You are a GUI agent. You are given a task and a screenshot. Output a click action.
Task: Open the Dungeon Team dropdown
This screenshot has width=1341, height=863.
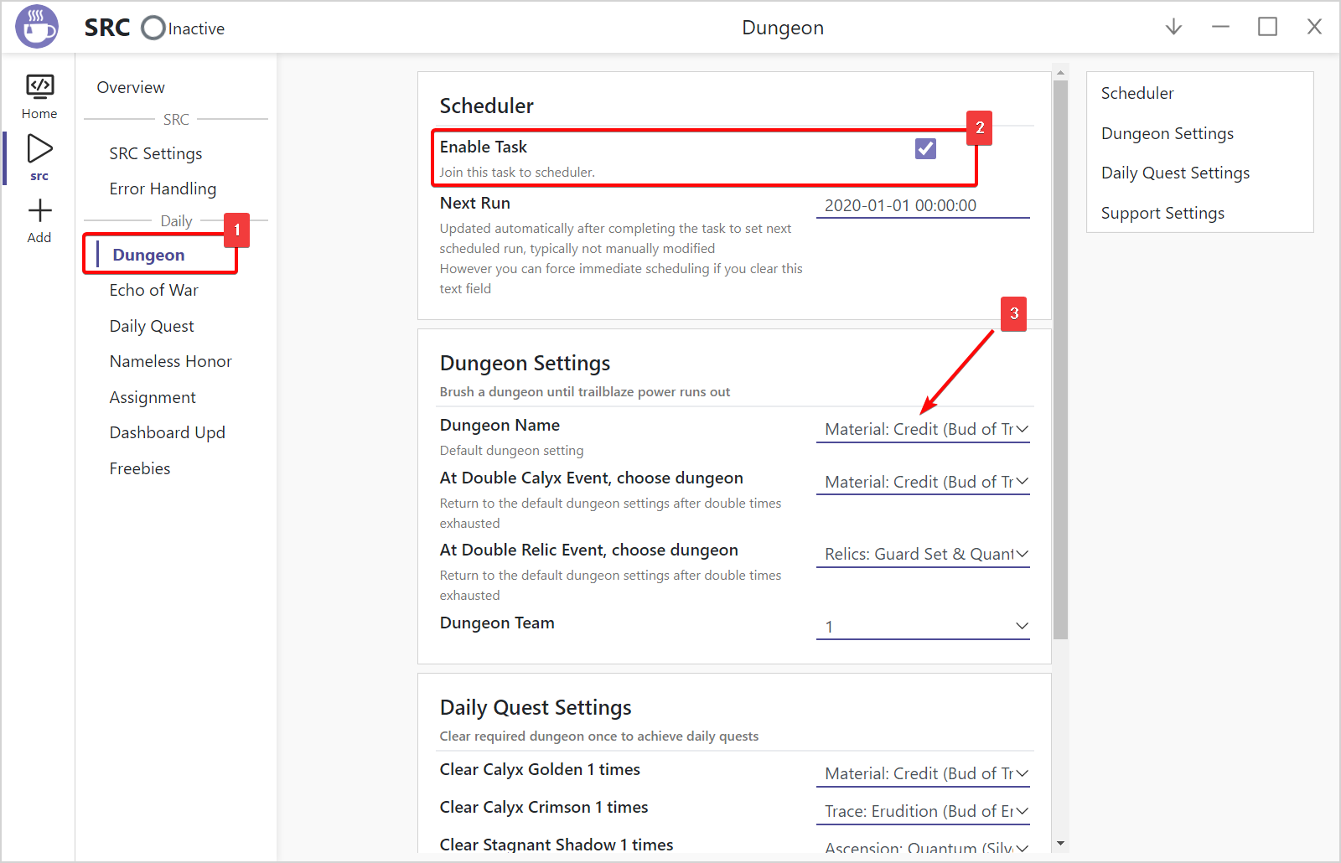[923, 626]
